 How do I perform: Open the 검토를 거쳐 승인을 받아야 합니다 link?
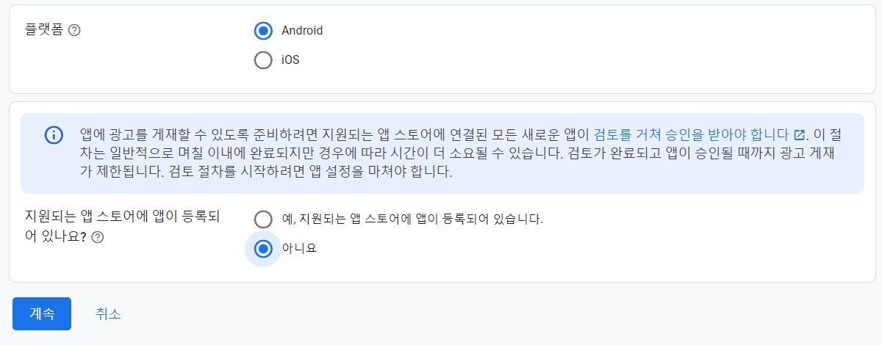pos(692,135)
